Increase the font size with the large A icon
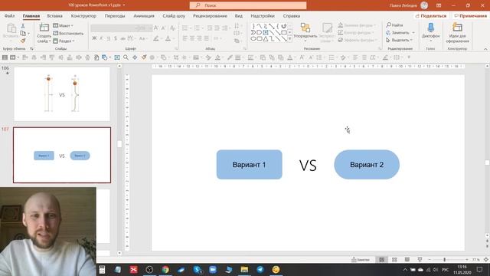The image size is (490, 276). coord(156,28)
